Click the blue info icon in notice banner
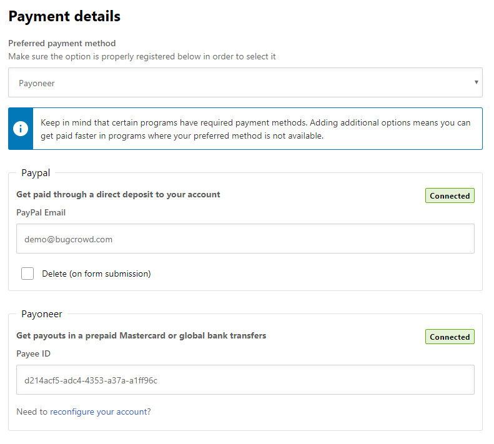The image size is (494, 444). [x=21, y=129]
